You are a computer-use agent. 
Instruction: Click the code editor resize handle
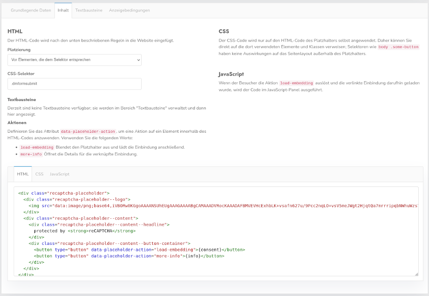point(416,274)
